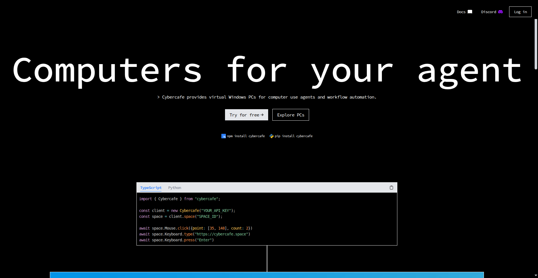Image resolution: width=538 pixels, height=278 pixels.
Task: Click the Explore PCs button
Action: point(291,115)
